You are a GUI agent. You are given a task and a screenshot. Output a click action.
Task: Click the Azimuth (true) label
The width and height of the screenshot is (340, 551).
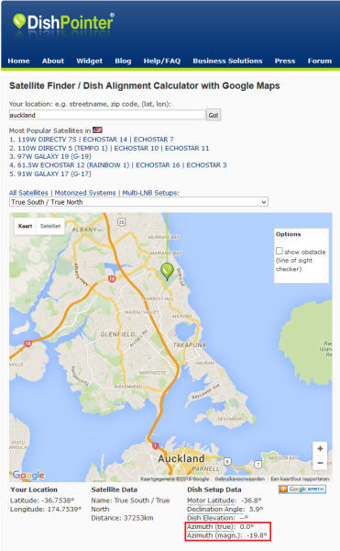[x=211, y=526]
